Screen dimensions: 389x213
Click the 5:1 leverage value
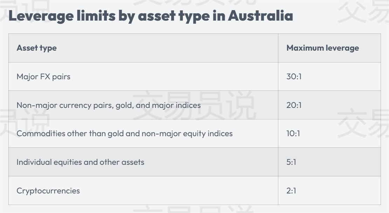tap(291, 162)
